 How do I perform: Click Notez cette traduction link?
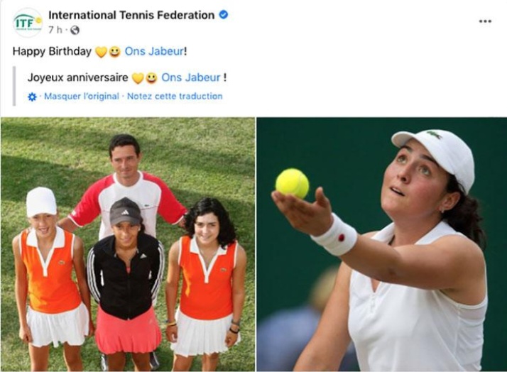[x=175, y=97]
